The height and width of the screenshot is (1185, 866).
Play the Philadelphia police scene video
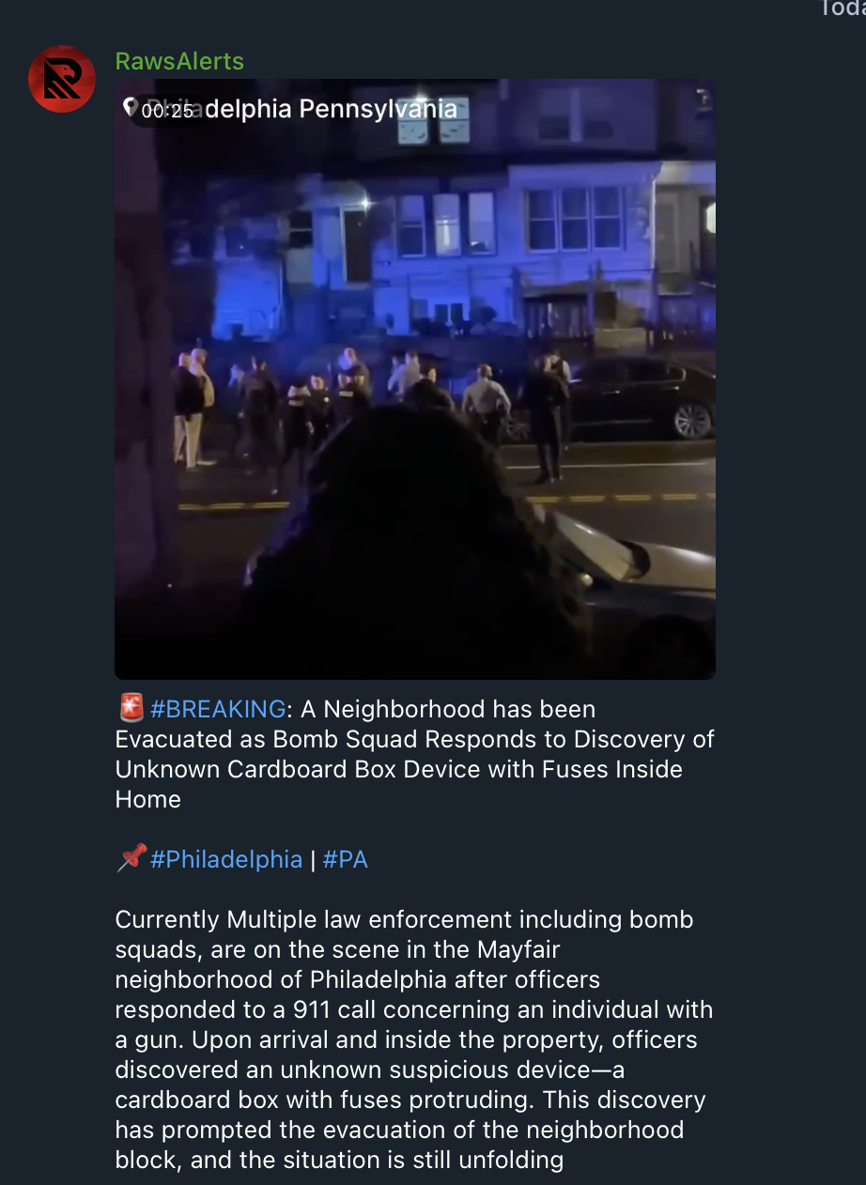point(415,379)
